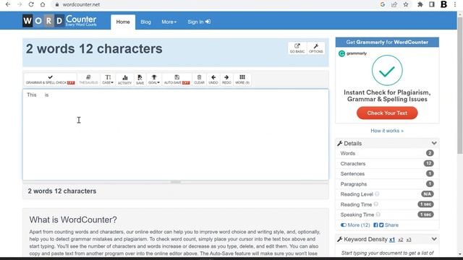Select keyword density x1

coord(392,240)
